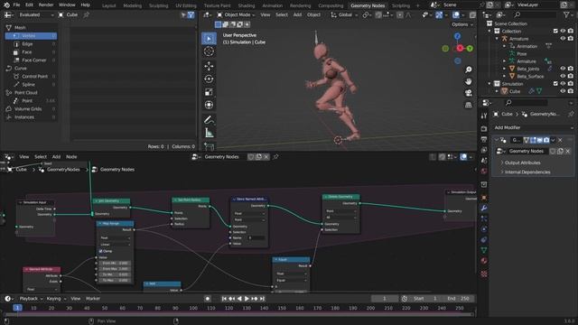The image size is (578, 325).
Task: Click the red X axis on navigation gizmo
Action: tap(460, 48)
